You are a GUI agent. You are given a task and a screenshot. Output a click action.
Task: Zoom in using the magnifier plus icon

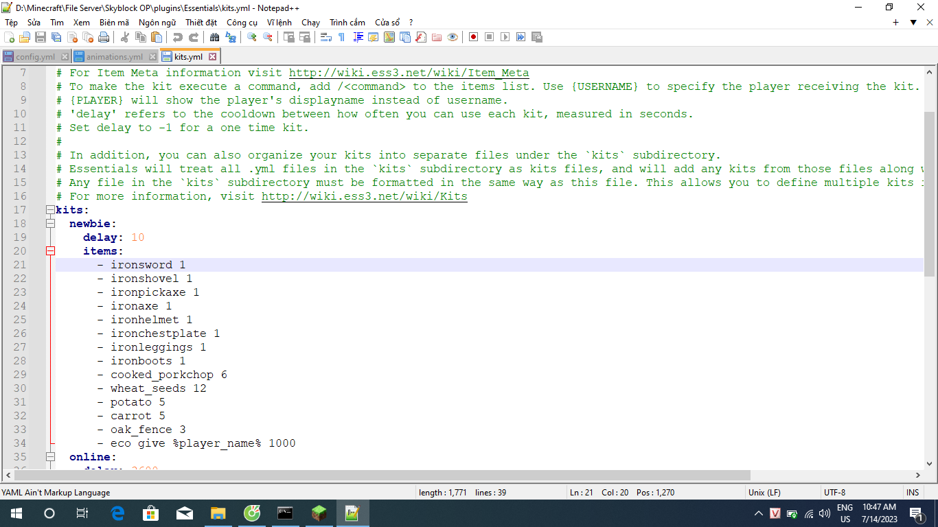[x=252, y=37]
